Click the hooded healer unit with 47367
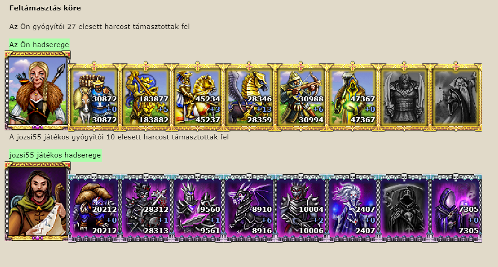Screen dimensions: 498x267 (352, 97)
